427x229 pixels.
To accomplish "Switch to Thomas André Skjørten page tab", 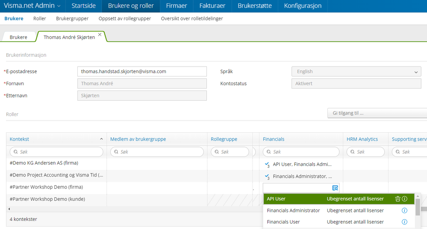I will pyautogui.click(x=69, y=37).
